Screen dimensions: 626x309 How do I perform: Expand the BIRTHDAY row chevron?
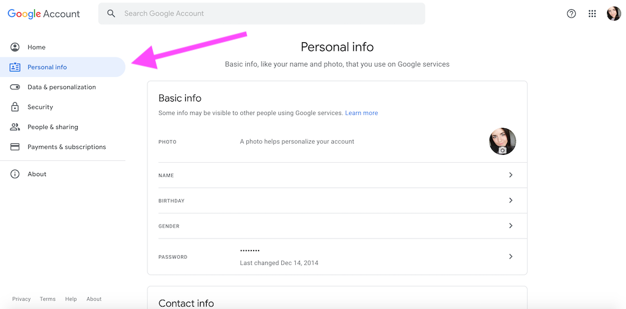pyautogui.click(x=510, y=200)
